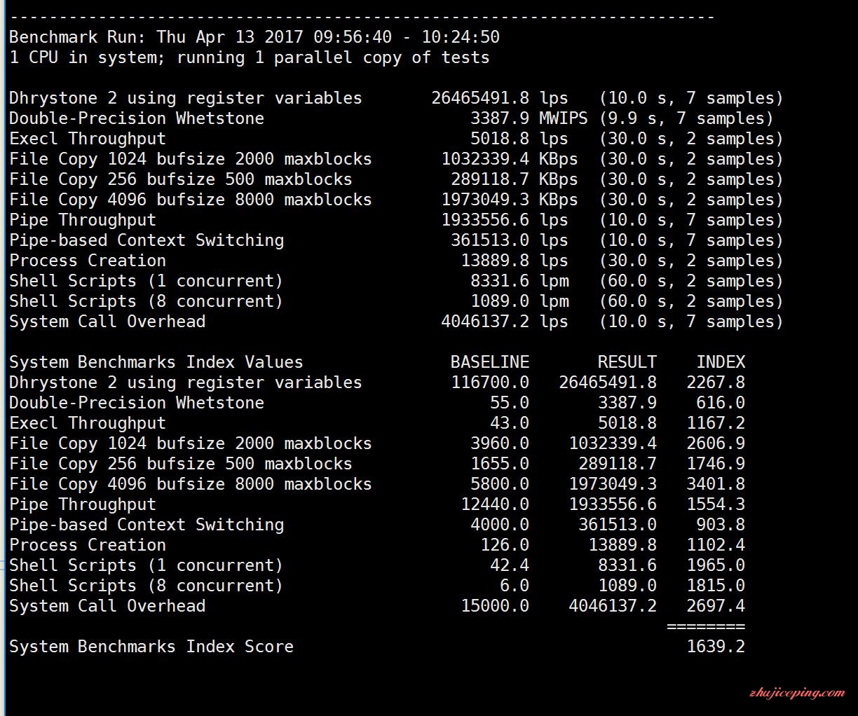Click System Call Overhead index 2697.4
Image resolution: width=858 pixels, height=716 pixels.
point(716,606)
